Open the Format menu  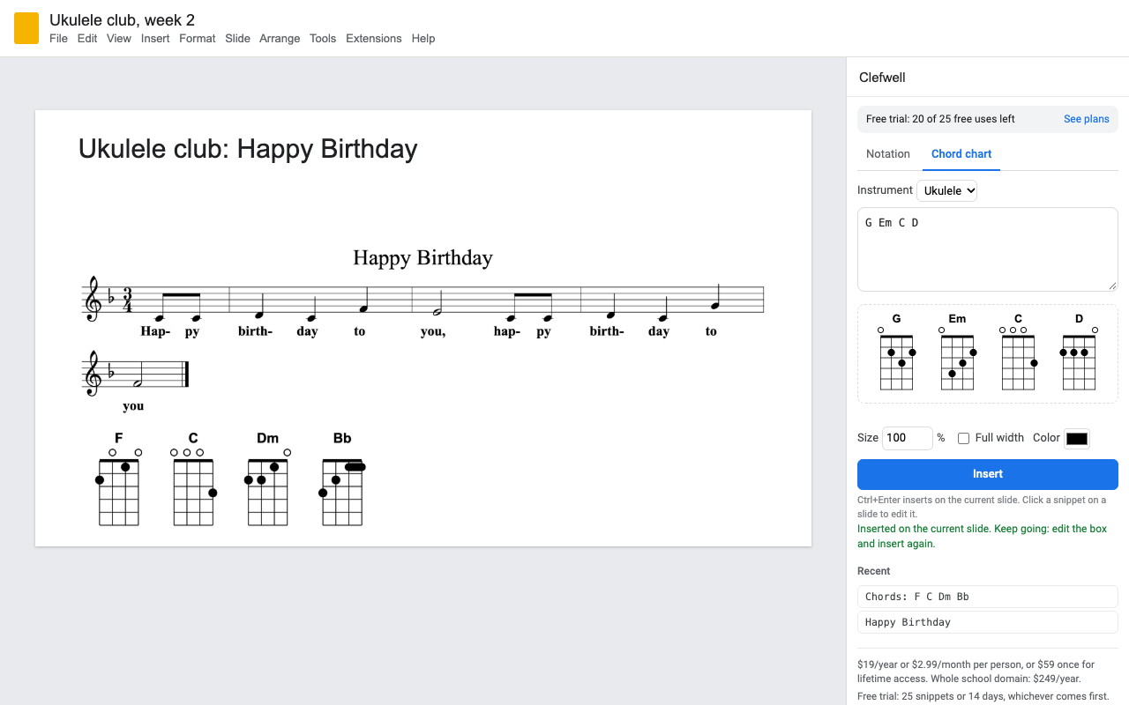click(198, 39)
